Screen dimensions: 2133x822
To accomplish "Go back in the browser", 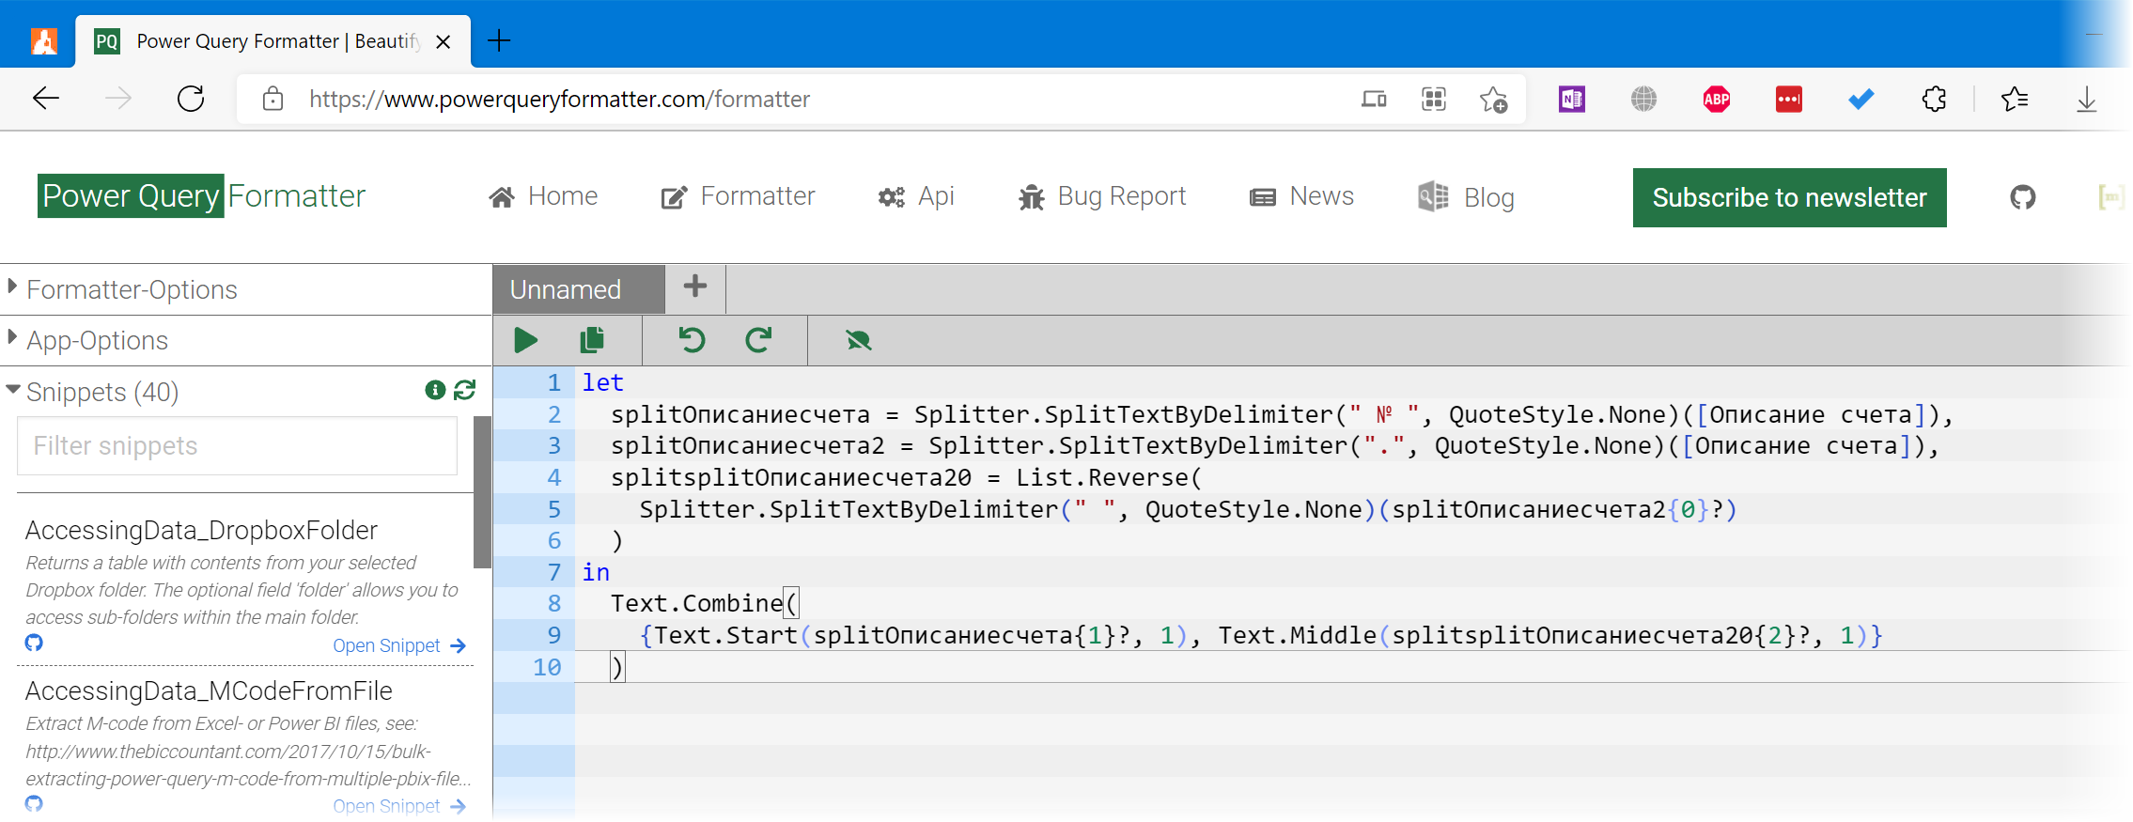I will [46, 99].
